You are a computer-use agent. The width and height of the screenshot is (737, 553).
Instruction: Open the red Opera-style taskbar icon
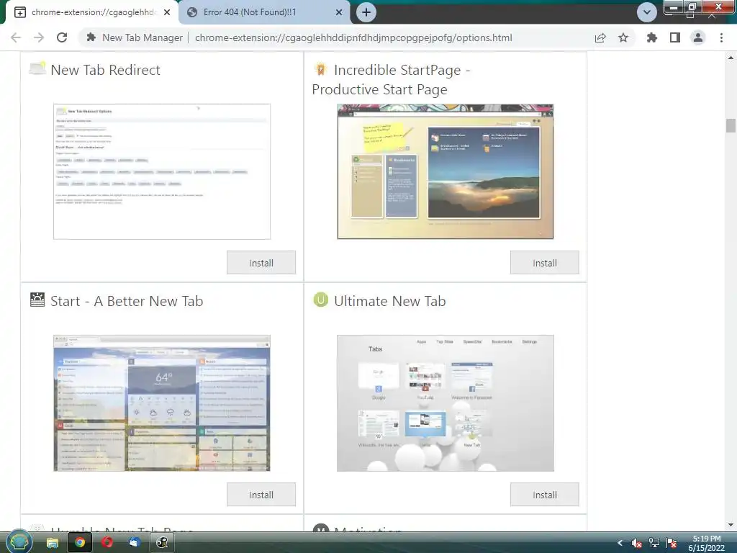coord(107,543)
